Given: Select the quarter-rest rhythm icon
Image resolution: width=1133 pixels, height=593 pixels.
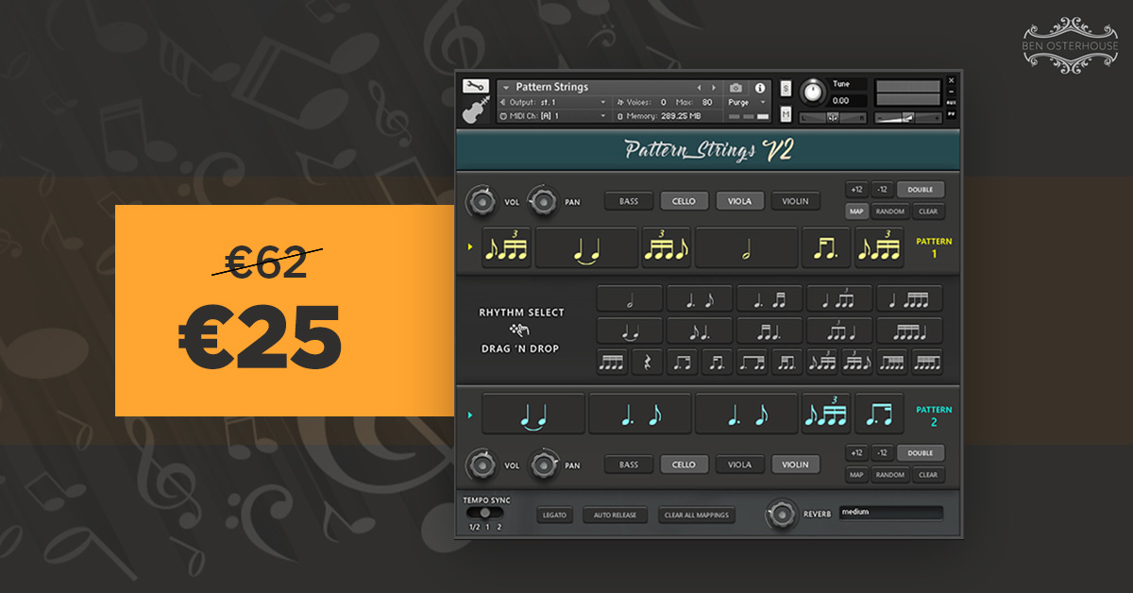Looking at the screenshot, I should click(647, 362).
